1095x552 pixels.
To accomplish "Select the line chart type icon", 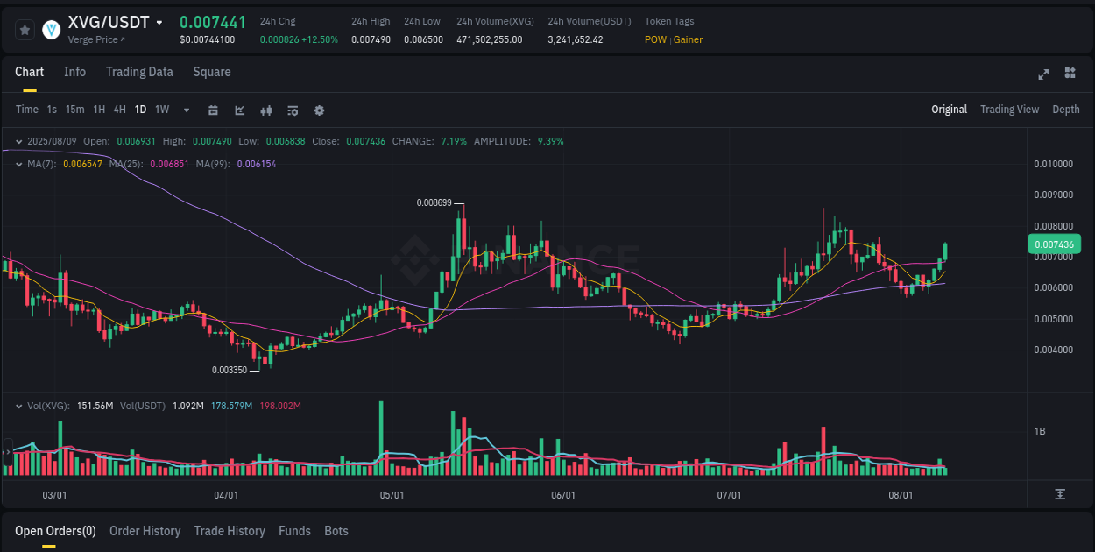I will click(x=239, y=110).
